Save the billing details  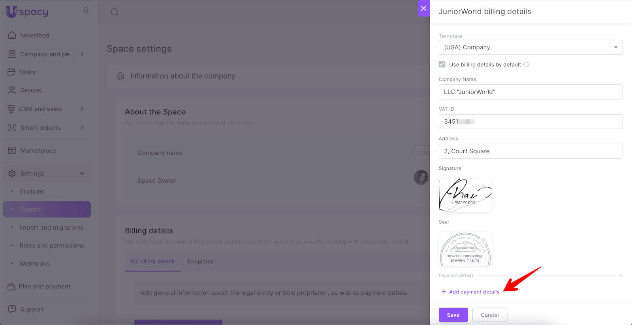pos(453,315)
